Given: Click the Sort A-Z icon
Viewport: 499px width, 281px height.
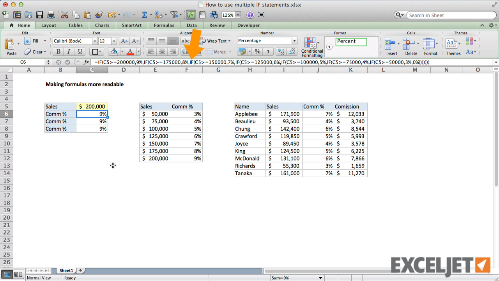Looking at the screenshot, I should pos(158,15).
